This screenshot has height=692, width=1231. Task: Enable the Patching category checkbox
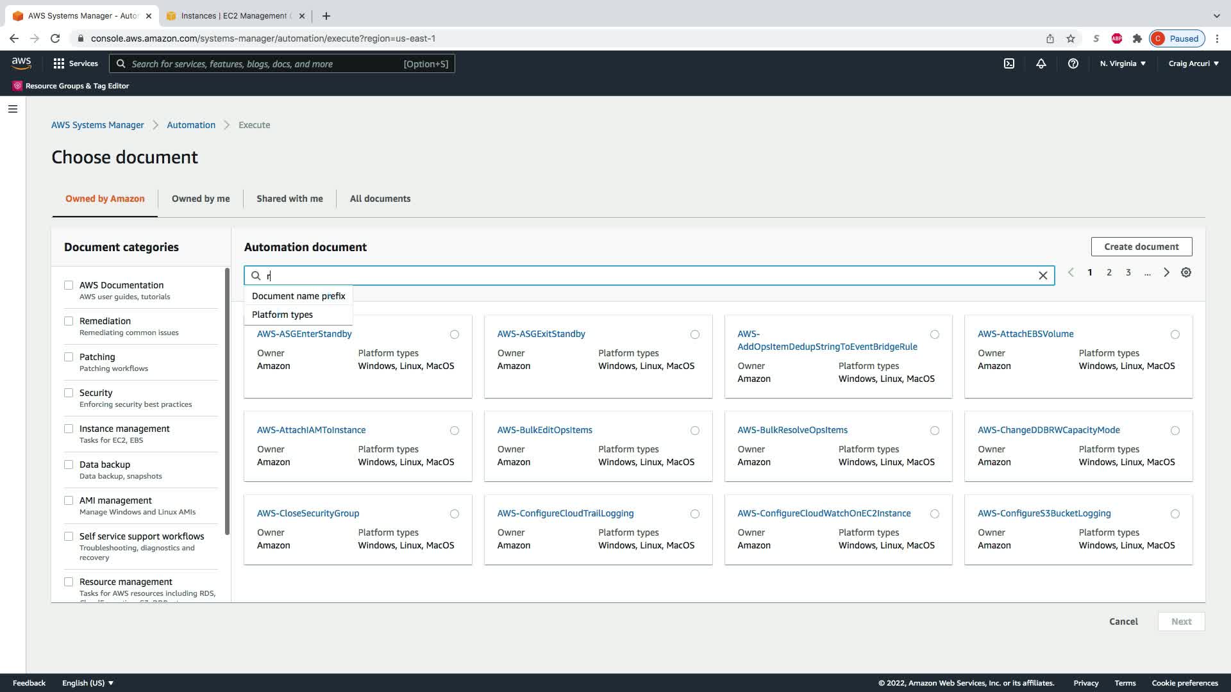click(x=69, y=357)
